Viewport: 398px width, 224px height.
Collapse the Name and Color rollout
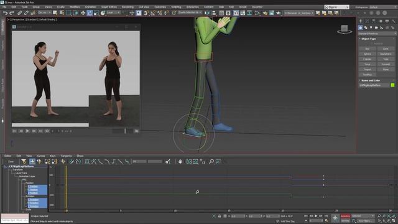pyautogui.click(x=371, y=80)
